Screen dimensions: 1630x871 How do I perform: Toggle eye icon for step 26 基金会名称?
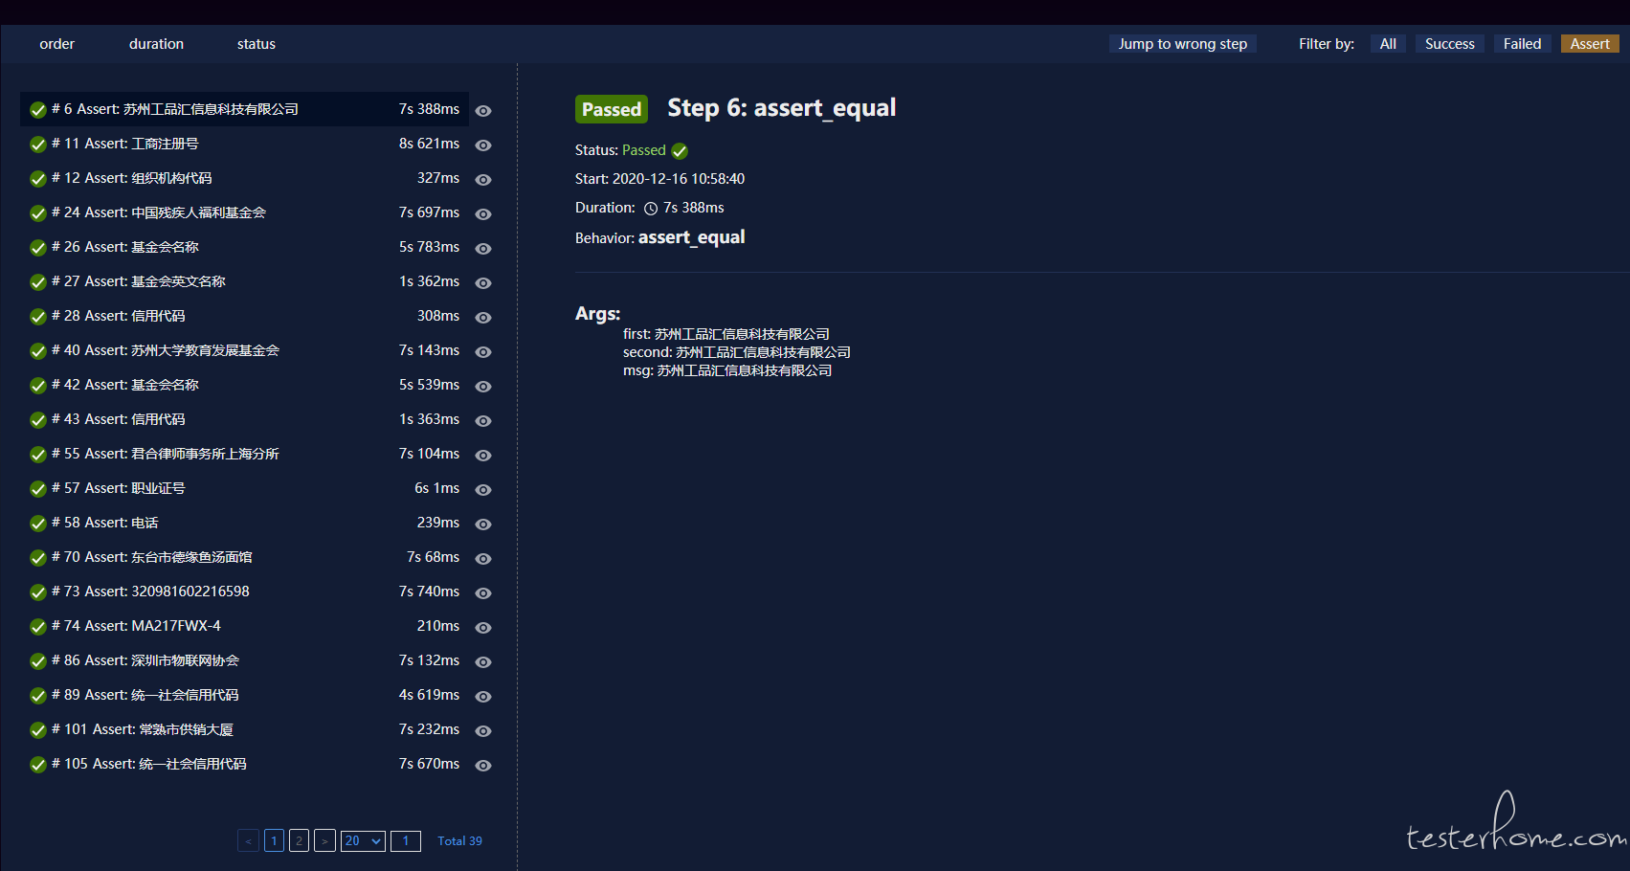[483, 249]
